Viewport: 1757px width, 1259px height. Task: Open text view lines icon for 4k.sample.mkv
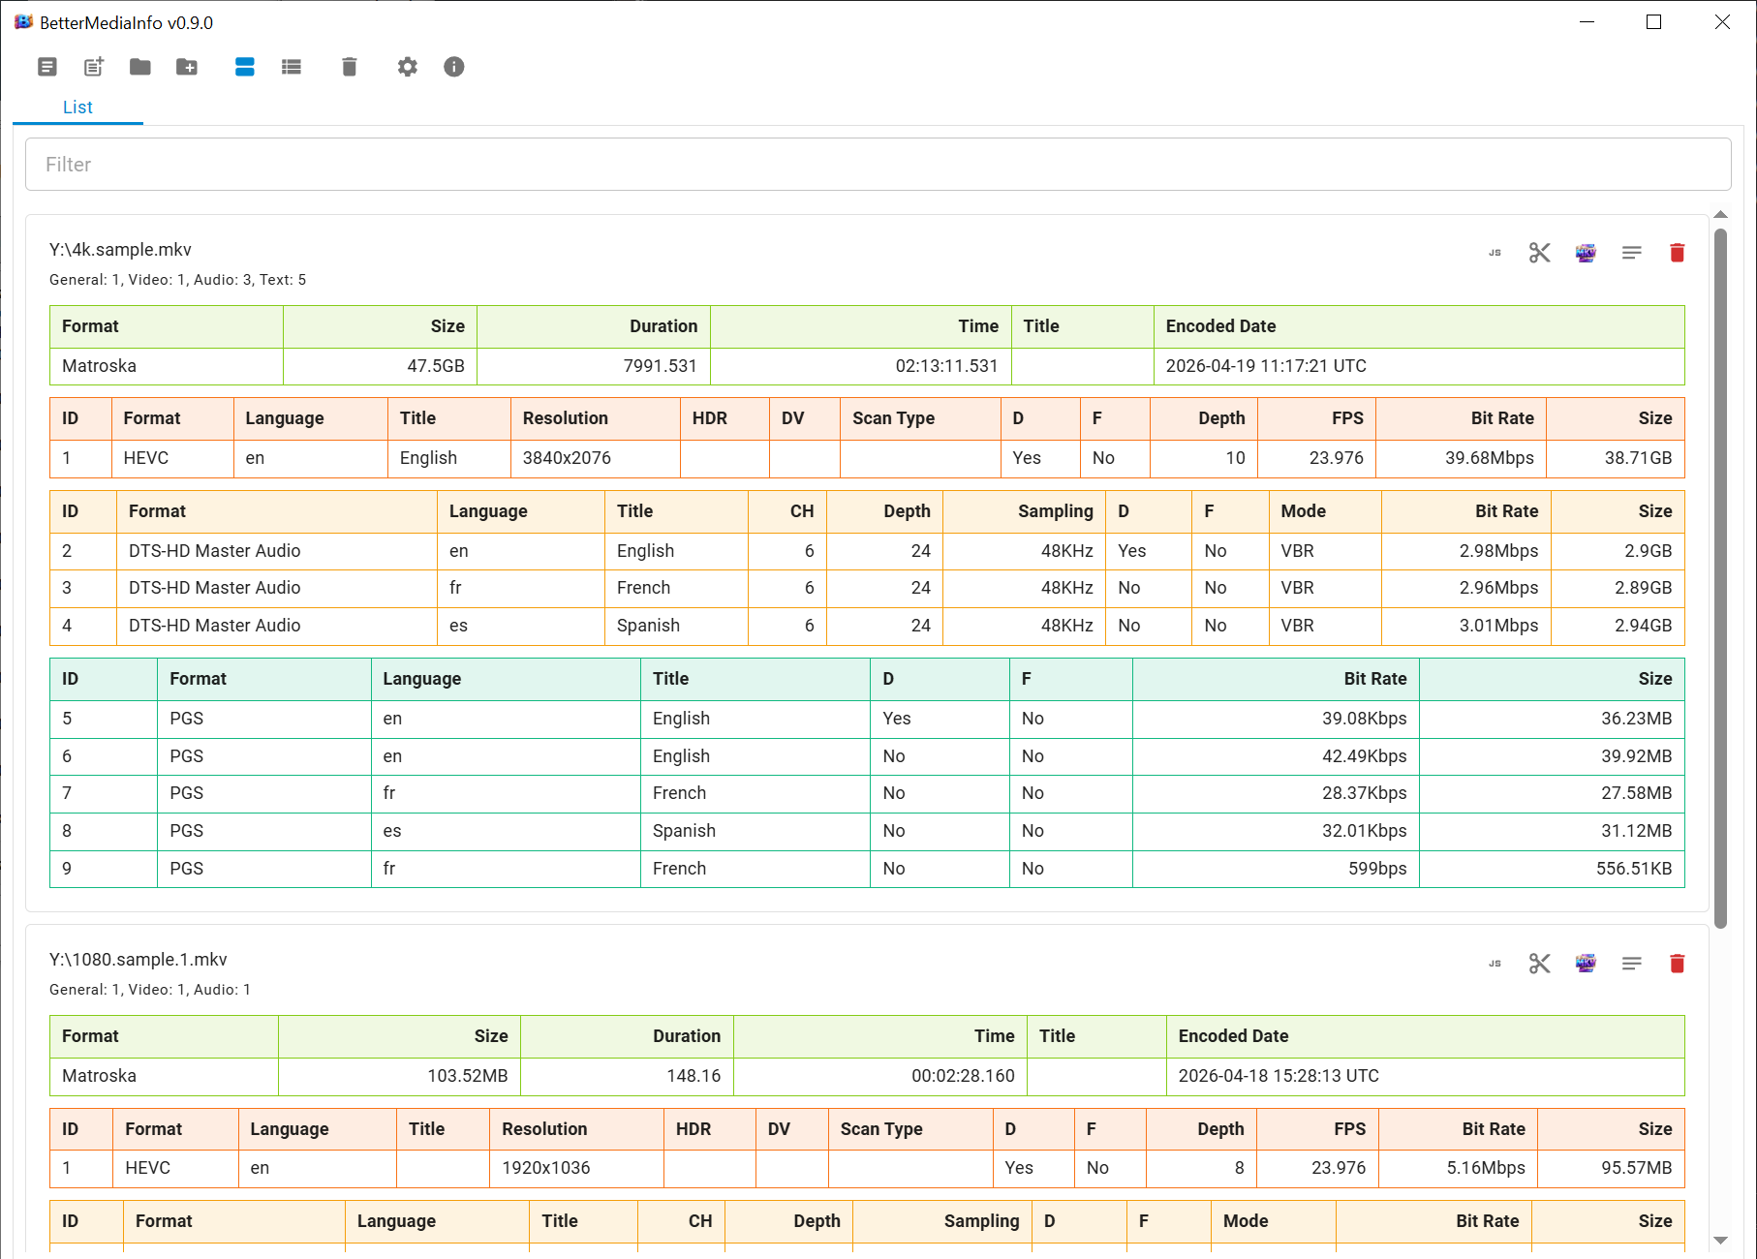point(1632,253)
